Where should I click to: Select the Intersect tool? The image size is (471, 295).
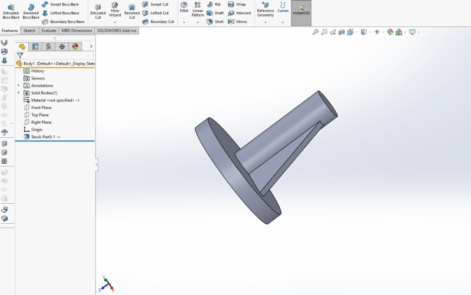click(x=240, y=13)
